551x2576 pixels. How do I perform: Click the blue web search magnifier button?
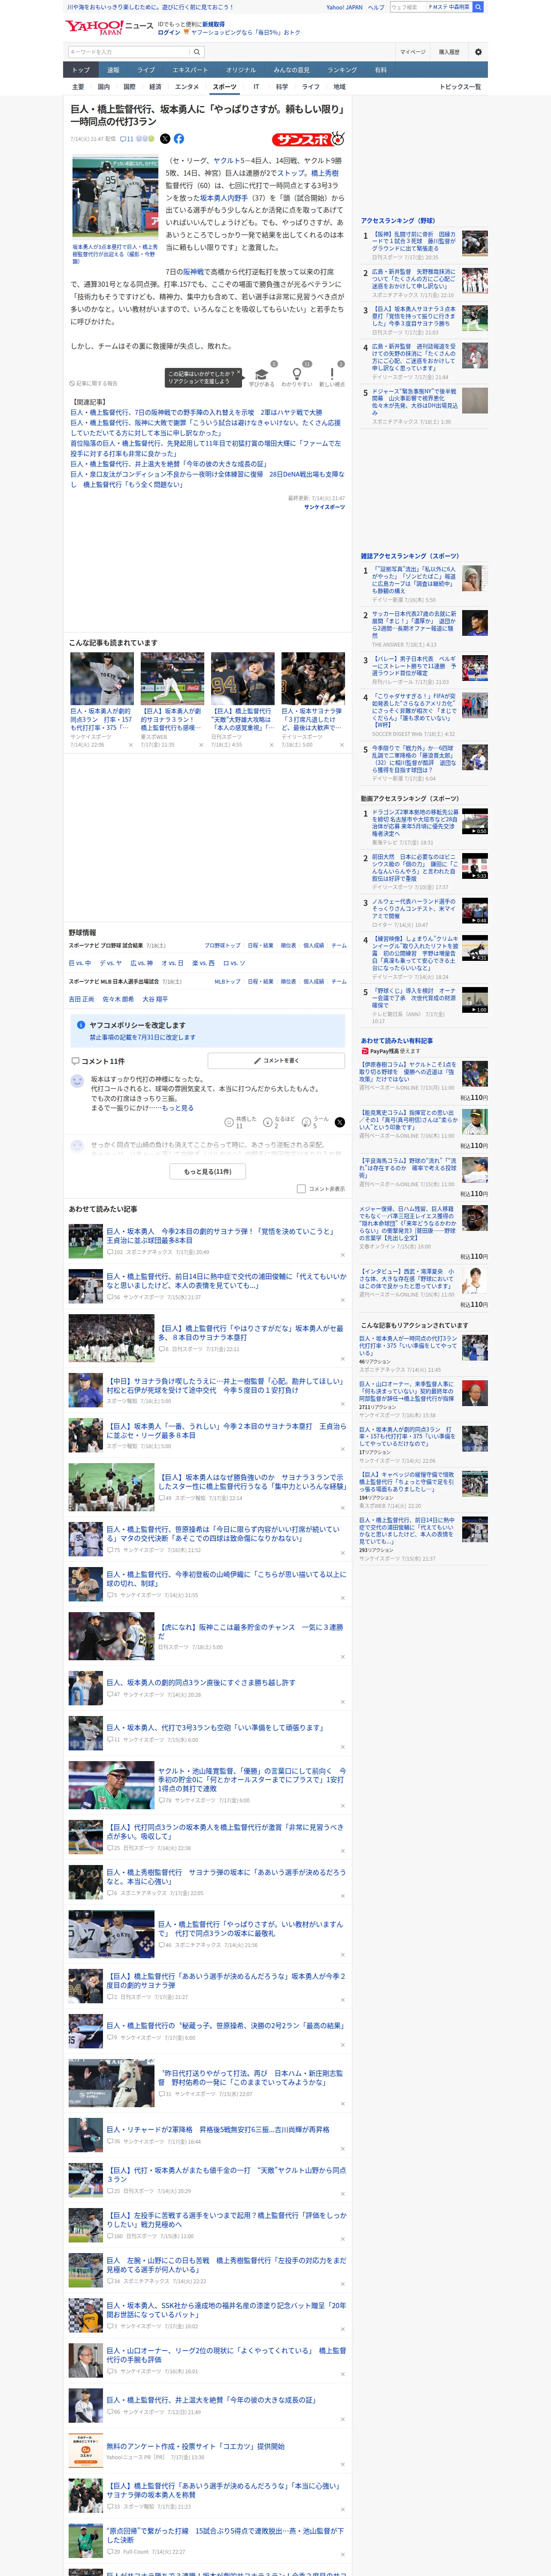pyautogui.click(x=478, y=7)
